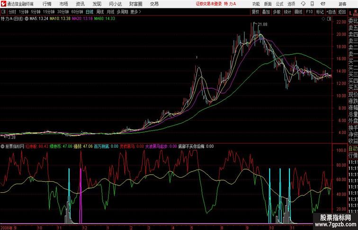Click the 画线 draw line button
The image size is (358, 230).
pos(298,12)
